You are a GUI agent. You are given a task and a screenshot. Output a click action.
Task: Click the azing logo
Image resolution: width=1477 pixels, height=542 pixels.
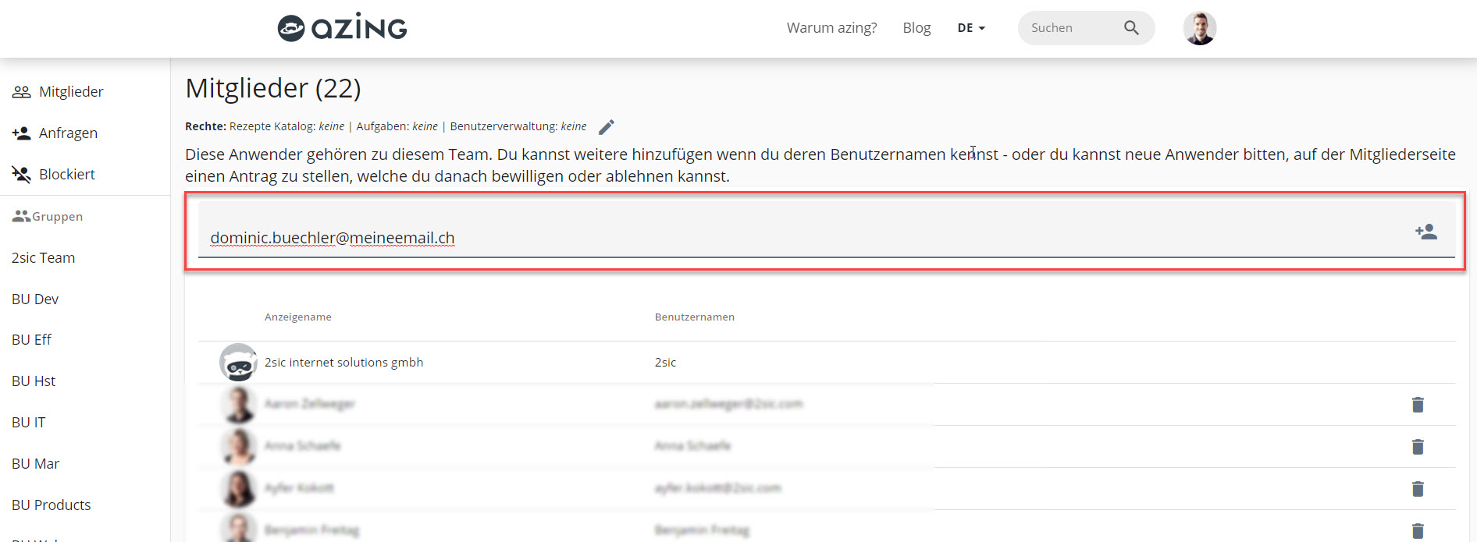coord(343,28)
